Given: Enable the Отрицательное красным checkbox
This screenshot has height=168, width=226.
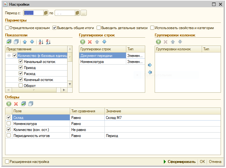Looking at the screenshot, I should pos(7,28).
